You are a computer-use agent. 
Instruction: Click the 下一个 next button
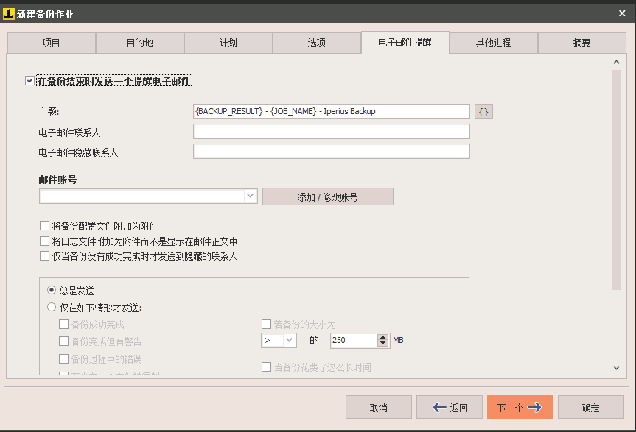520,407
